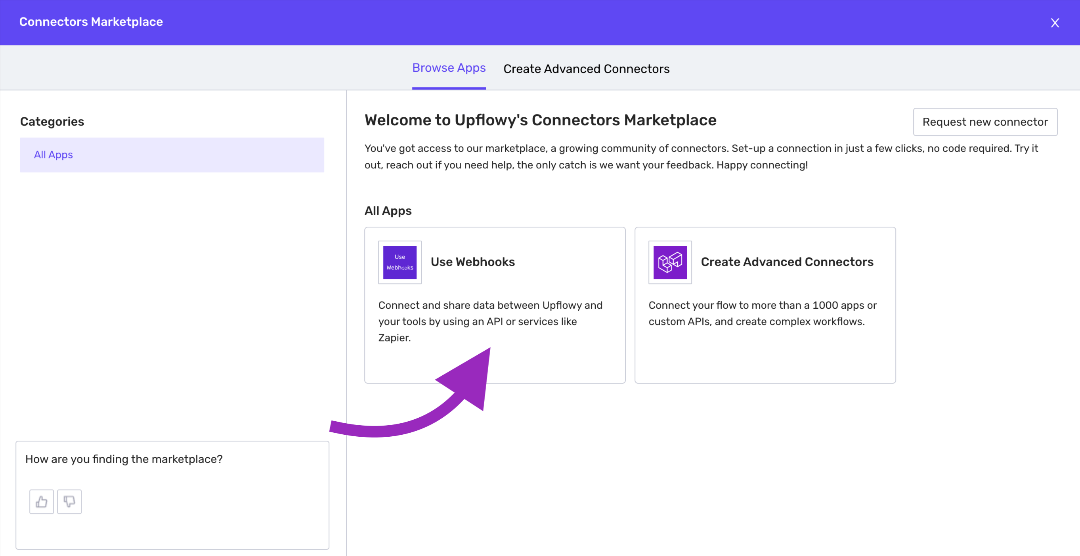
Task: Click the thumbs down feedback icon
Action: click(x=69, y=501)
